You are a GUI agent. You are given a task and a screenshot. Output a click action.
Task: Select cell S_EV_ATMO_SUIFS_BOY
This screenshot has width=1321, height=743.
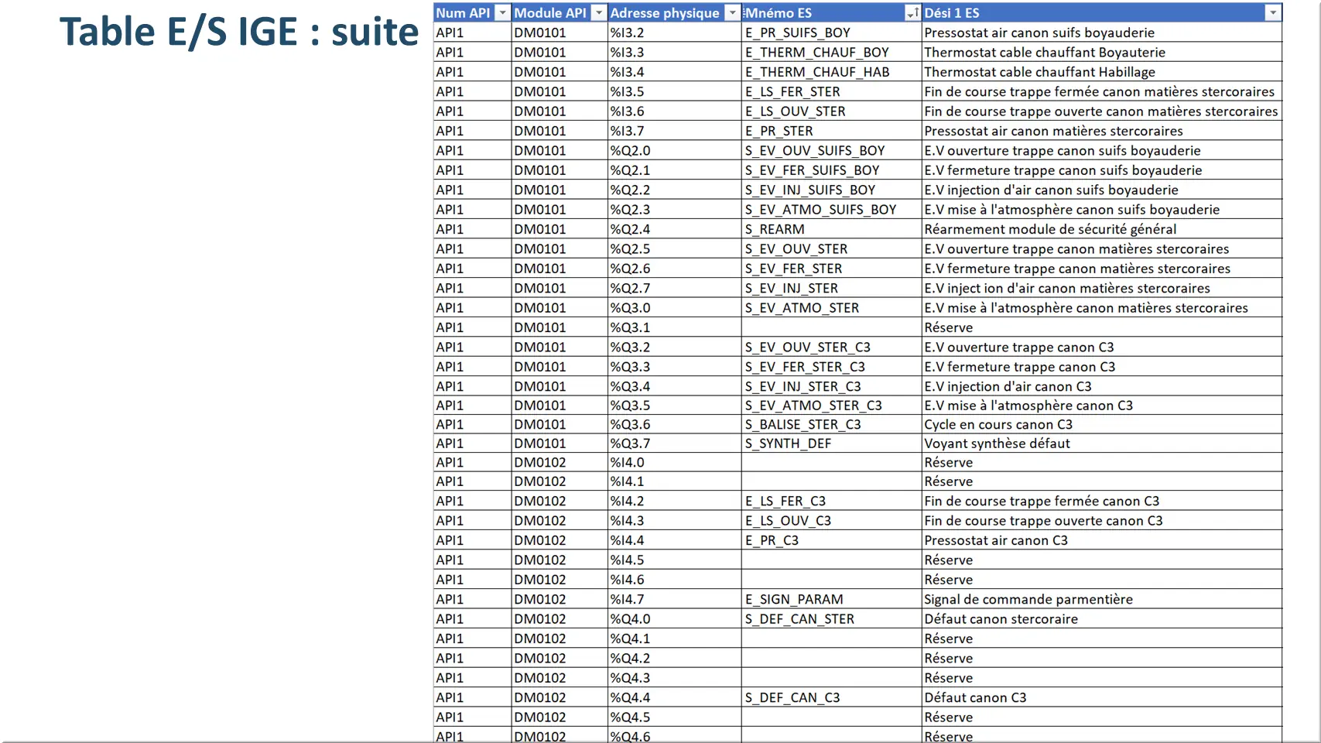(831, 210)
